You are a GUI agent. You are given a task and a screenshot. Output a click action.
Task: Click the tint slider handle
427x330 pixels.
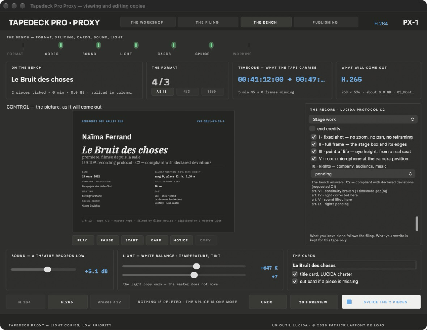click(x=194, y=275)
